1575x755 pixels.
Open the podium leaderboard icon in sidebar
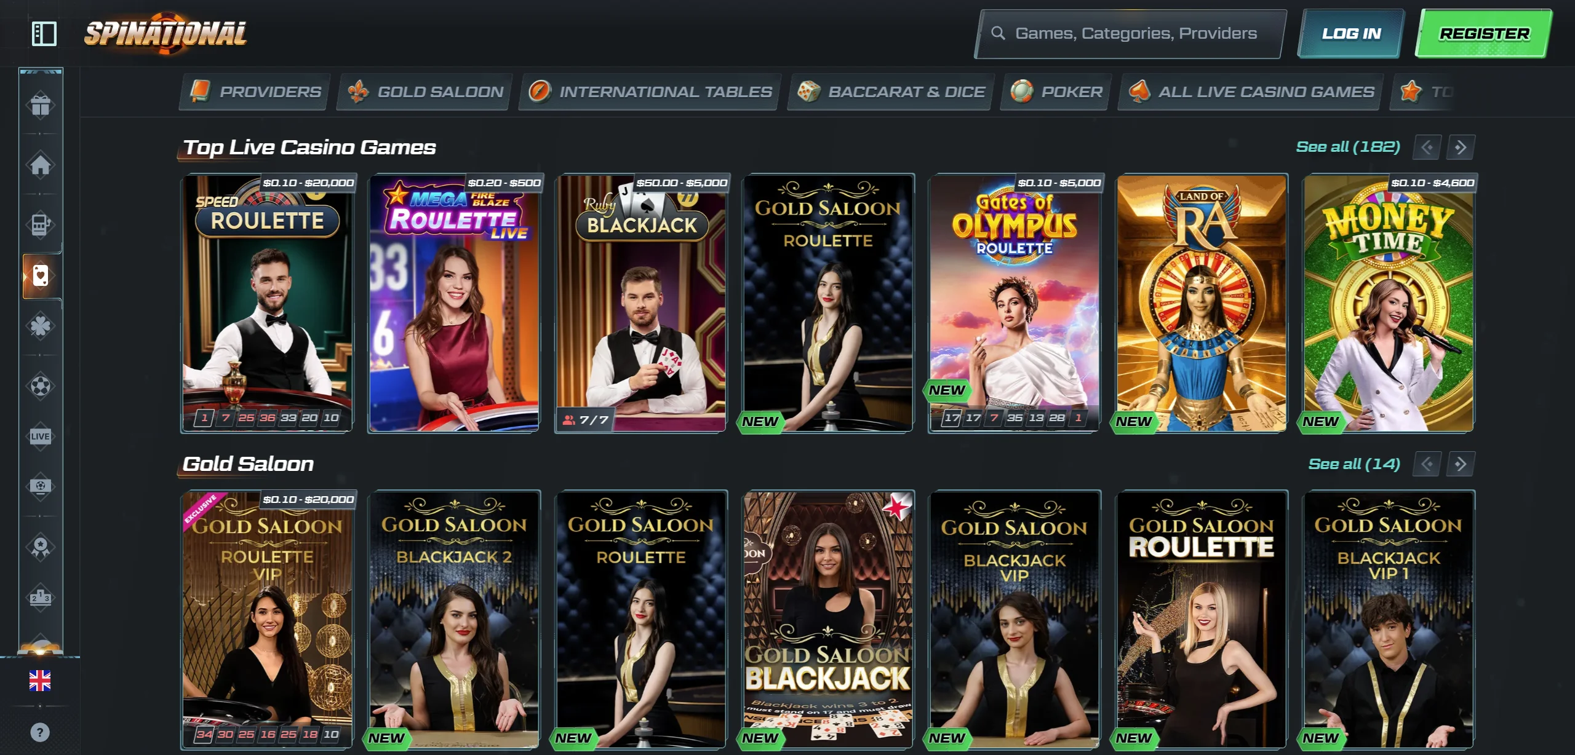tap(41, 597)
